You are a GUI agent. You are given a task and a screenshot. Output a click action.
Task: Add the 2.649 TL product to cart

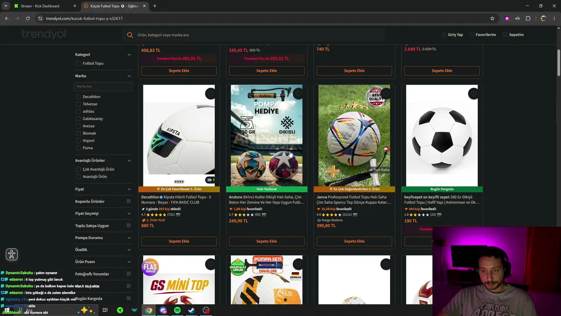(442, 71)
